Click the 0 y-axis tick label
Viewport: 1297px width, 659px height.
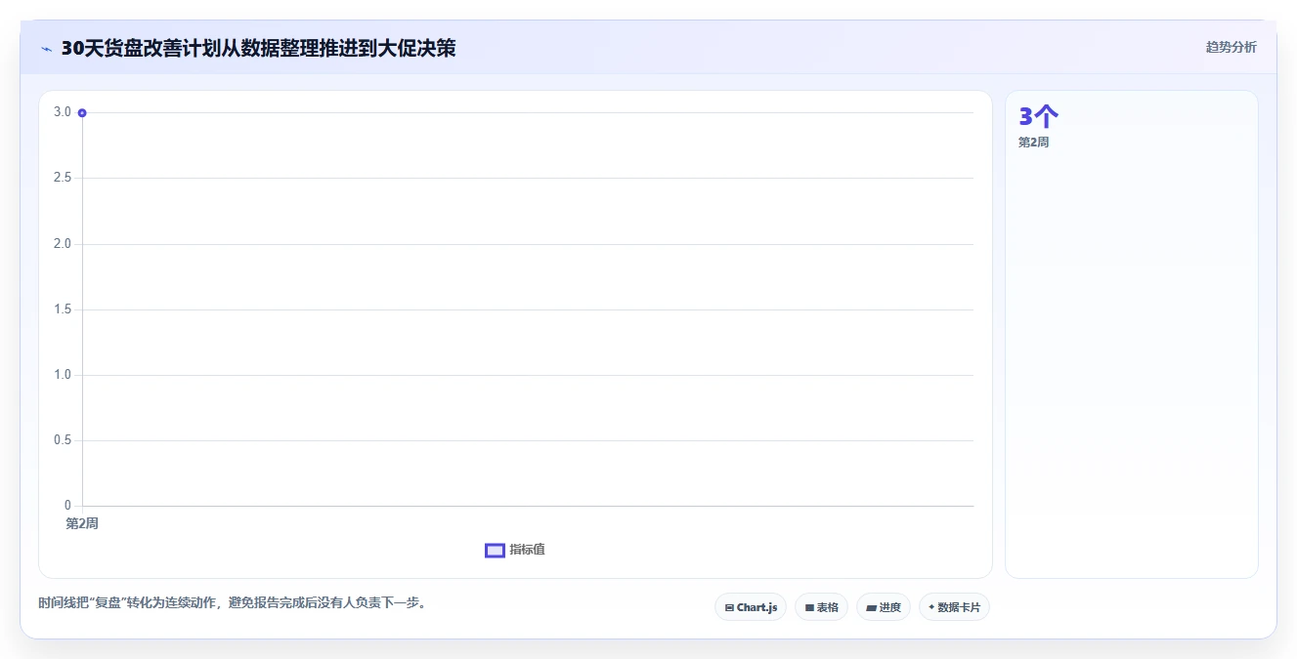(67, 506)
